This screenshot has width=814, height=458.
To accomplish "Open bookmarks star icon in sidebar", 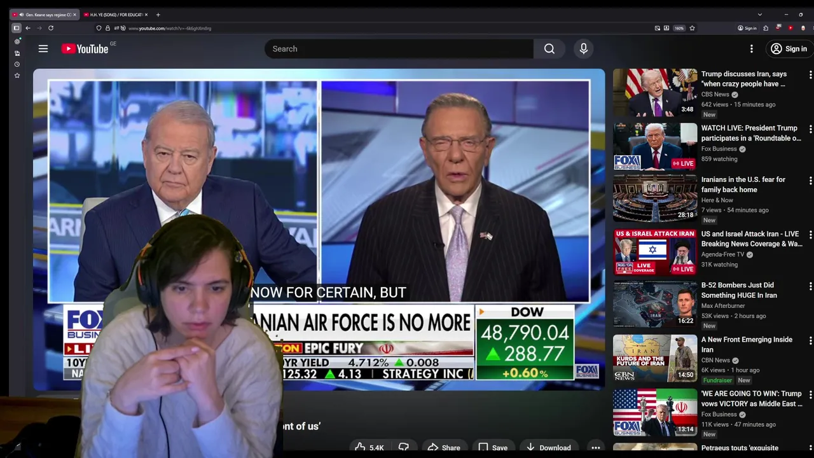I will coord(17,76).
